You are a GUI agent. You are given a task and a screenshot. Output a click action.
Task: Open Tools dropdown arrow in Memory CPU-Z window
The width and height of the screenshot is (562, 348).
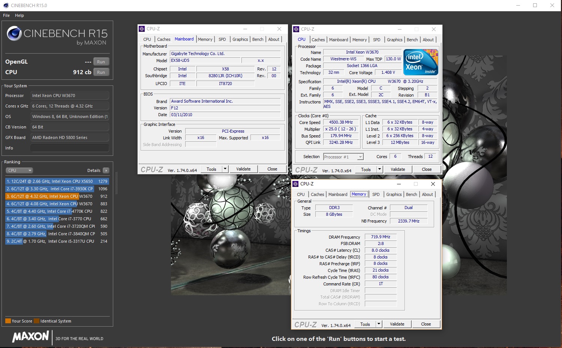pyautogui.click(x=379, y=324)
